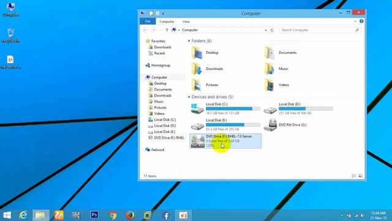
Task: Select the DVD RW Drive (G:) icon
Action: (x=270, y=125)
